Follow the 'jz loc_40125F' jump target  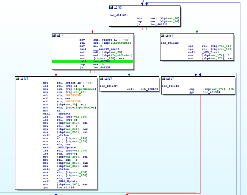(102, 68)
